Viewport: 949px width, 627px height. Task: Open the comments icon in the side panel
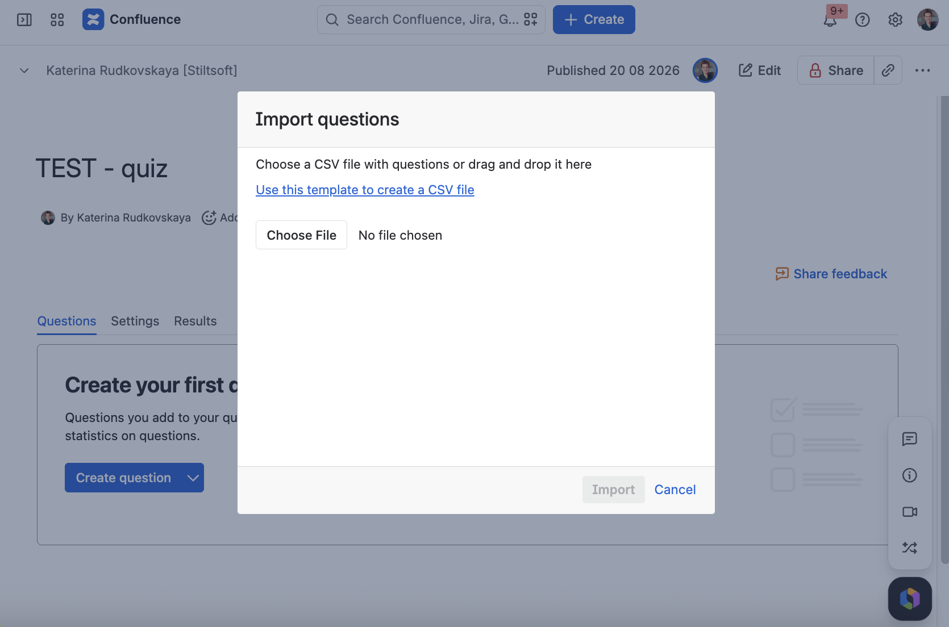pyautogui.click(x=910, y=439)
